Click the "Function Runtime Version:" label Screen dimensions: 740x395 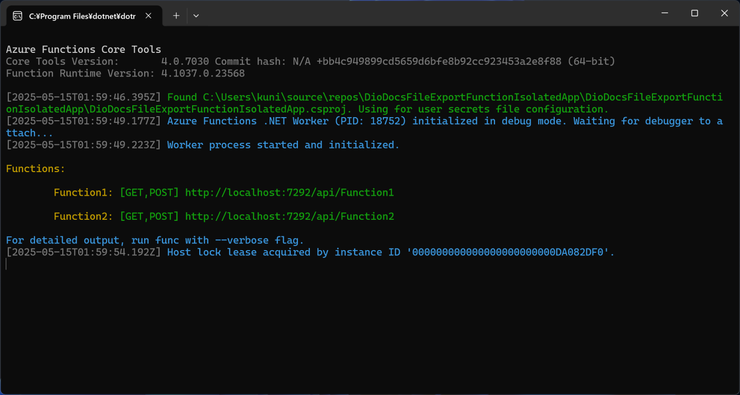(80, 73)
